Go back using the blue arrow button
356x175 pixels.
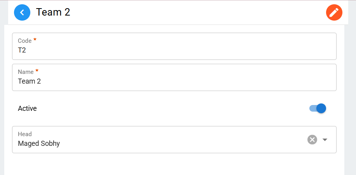pos(22,12)
